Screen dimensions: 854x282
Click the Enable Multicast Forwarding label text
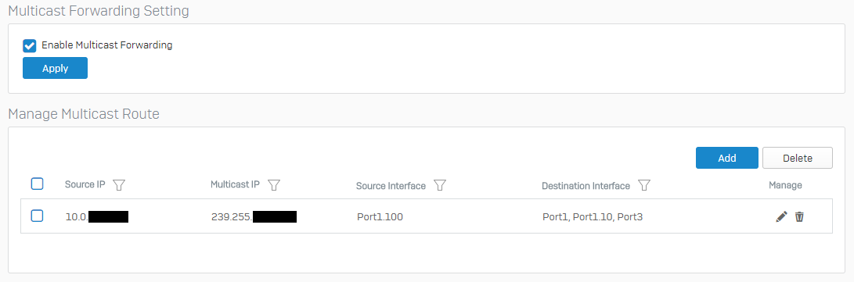coord(106,45)
